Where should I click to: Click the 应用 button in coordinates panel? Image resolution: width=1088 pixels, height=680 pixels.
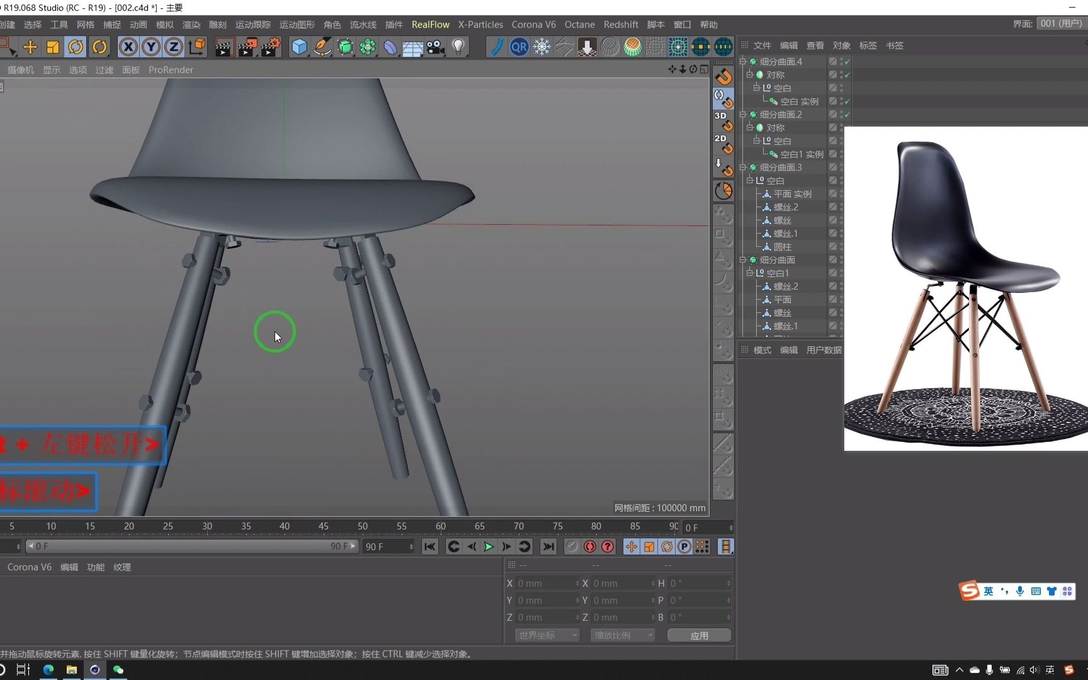(699, 635)
